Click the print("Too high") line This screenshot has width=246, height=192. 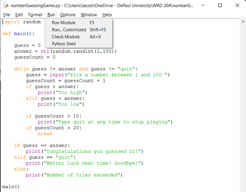point(62,93)
